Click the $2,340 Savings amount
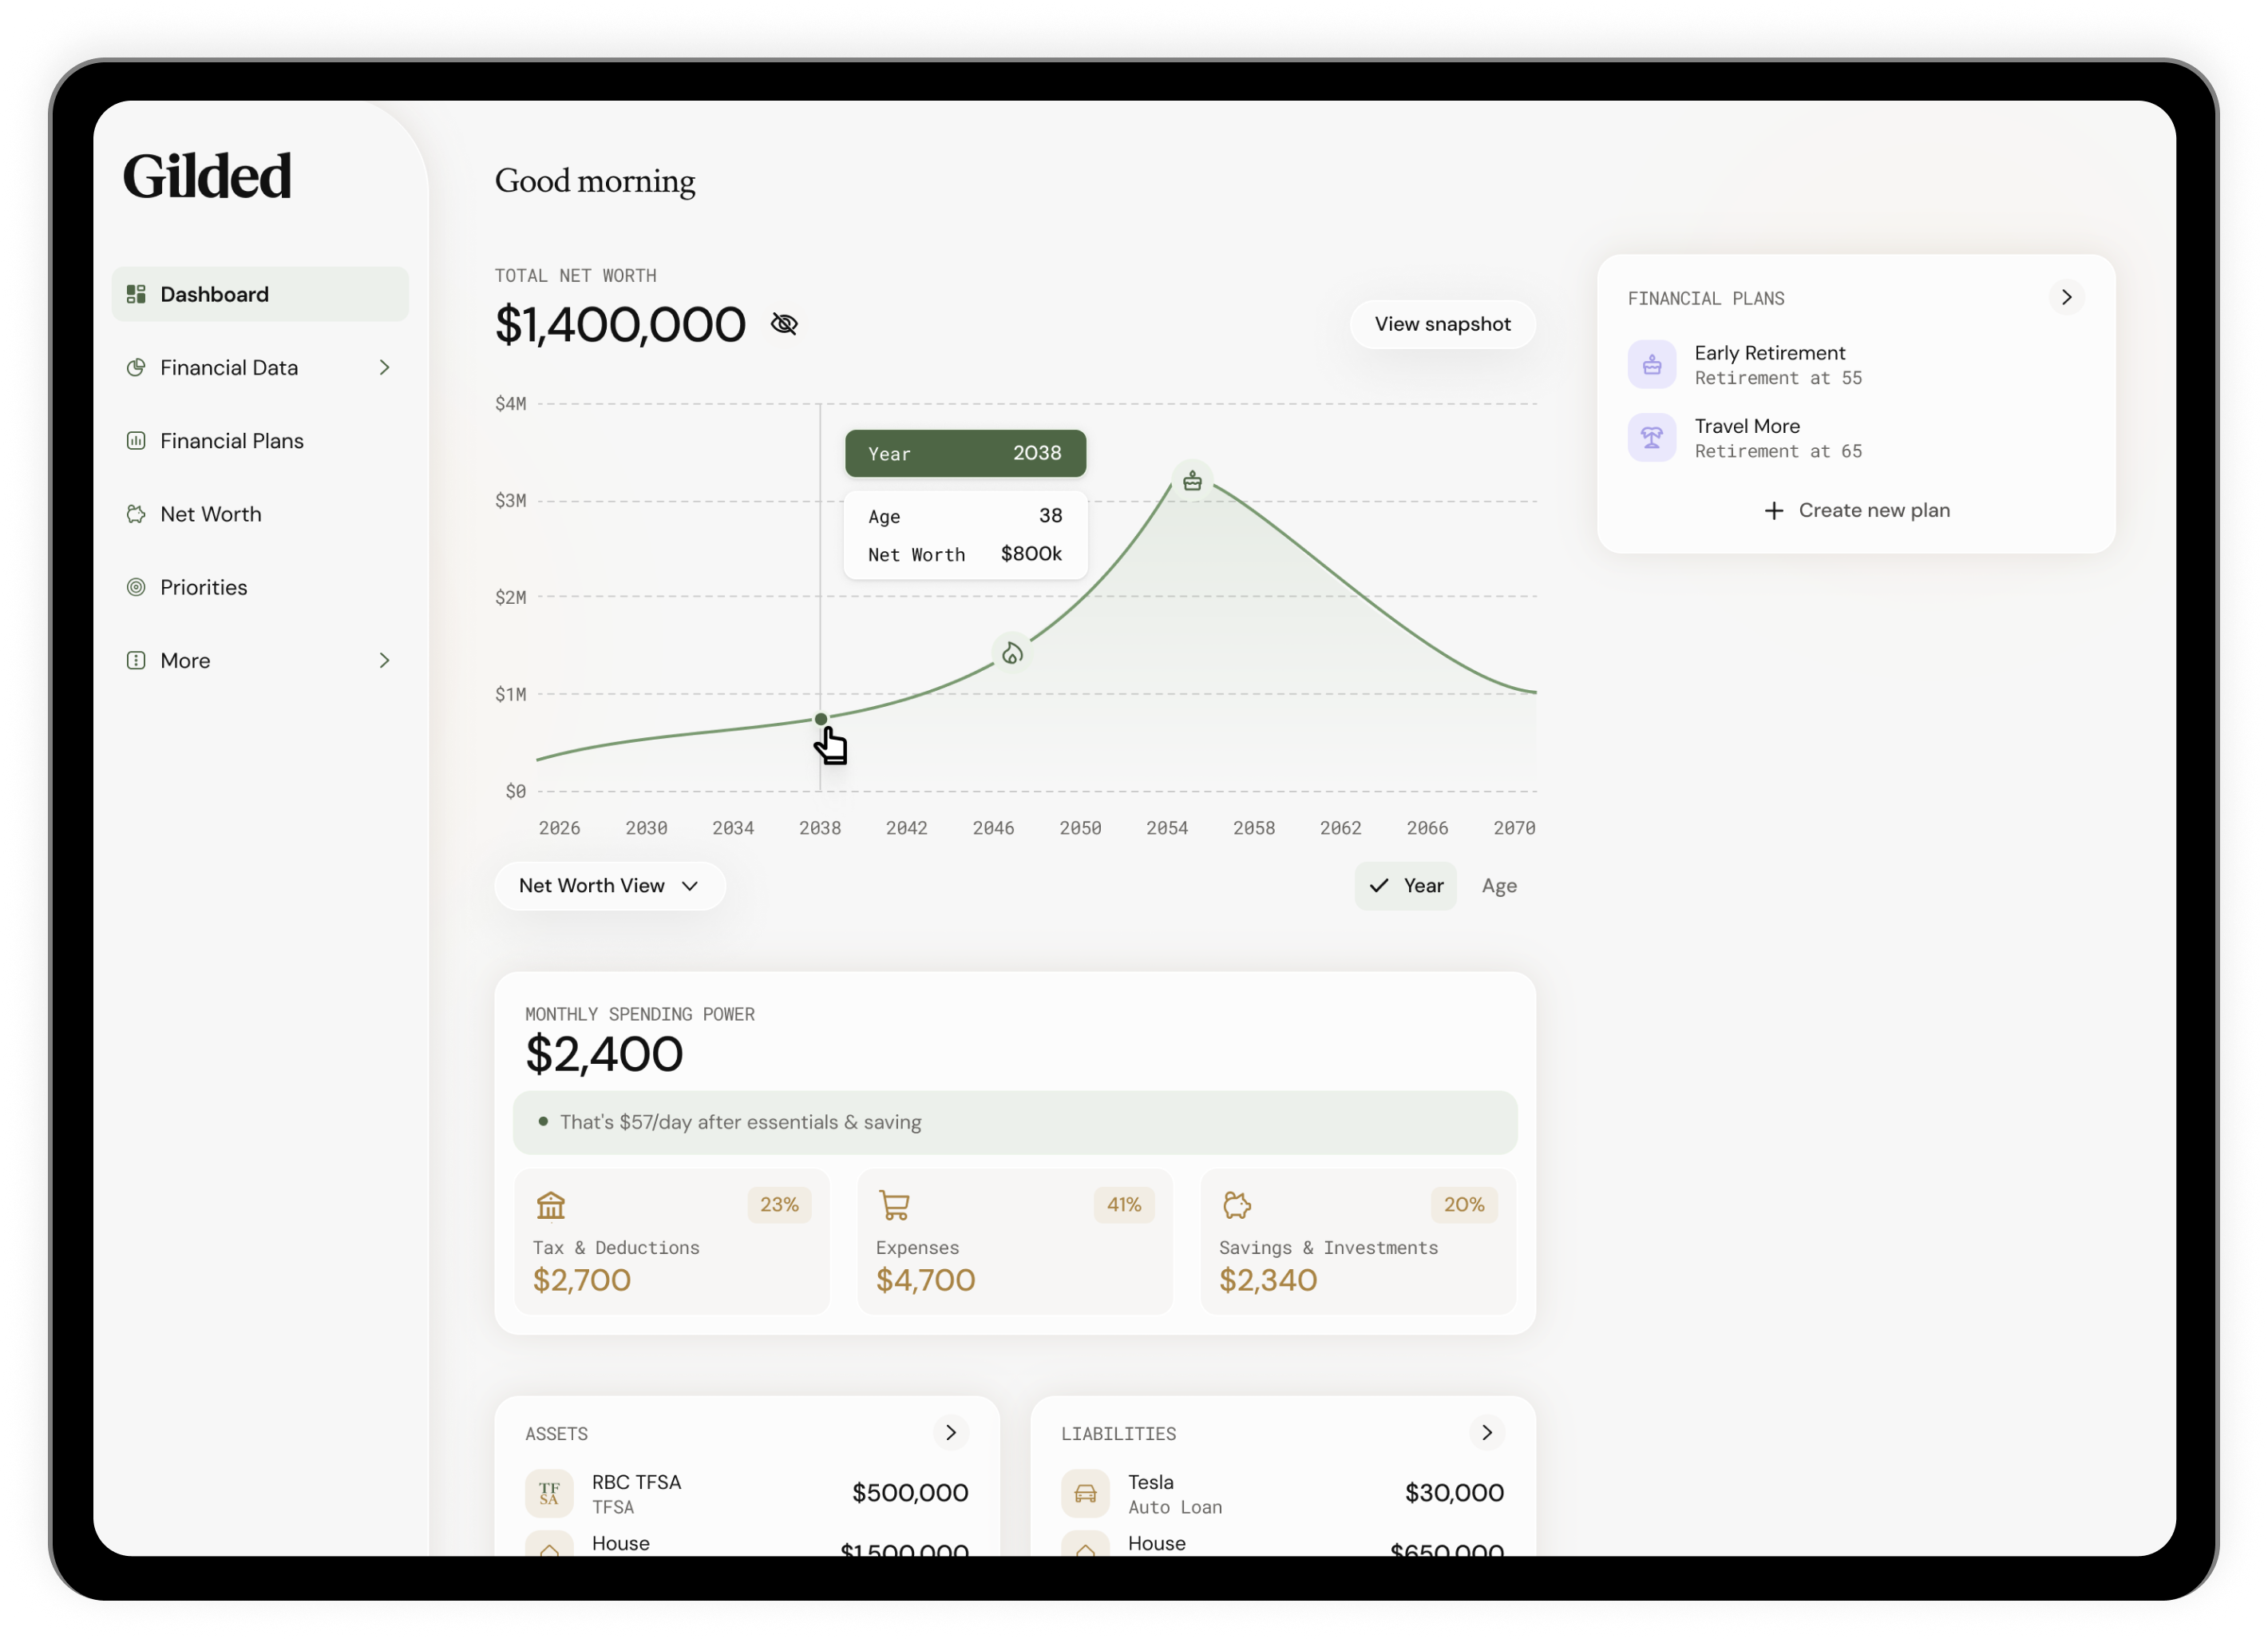 click(1268, 1280)
